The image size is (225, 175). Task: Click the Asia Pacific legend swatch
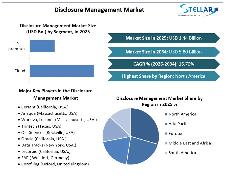click(x=166, y=124)
